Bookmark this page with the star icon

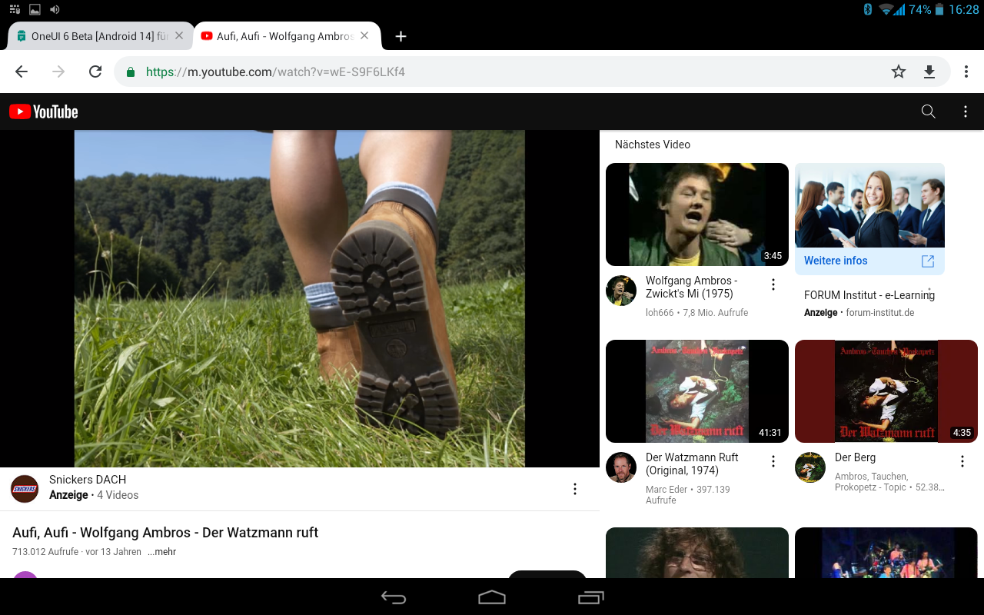(x=899, y=71)
